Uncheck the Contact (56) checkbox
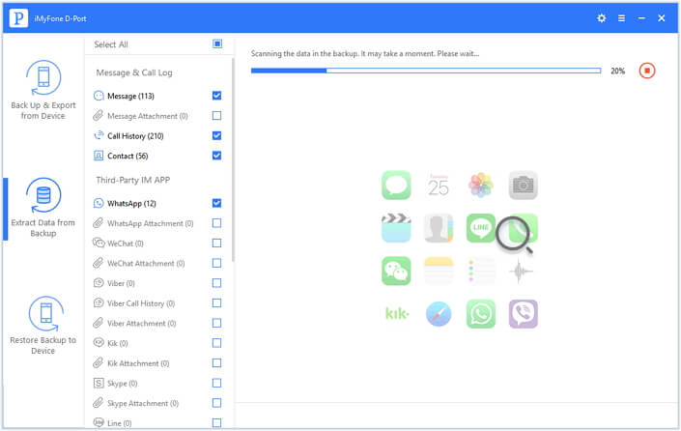This screenshot has height=431, width=681. click(x=216, y=156)
